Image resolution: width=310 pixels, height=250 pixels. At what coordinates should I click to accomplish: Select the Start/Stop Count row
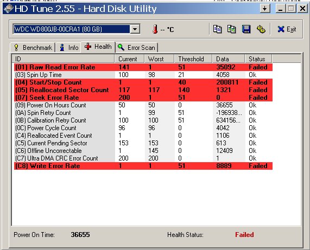[x=143, y=82]
